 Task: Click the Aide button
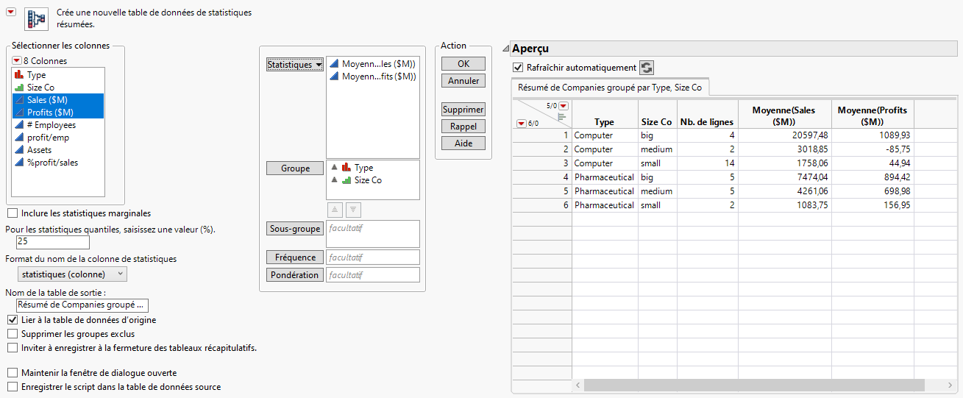pyautogui.click(x=463, y=143)
